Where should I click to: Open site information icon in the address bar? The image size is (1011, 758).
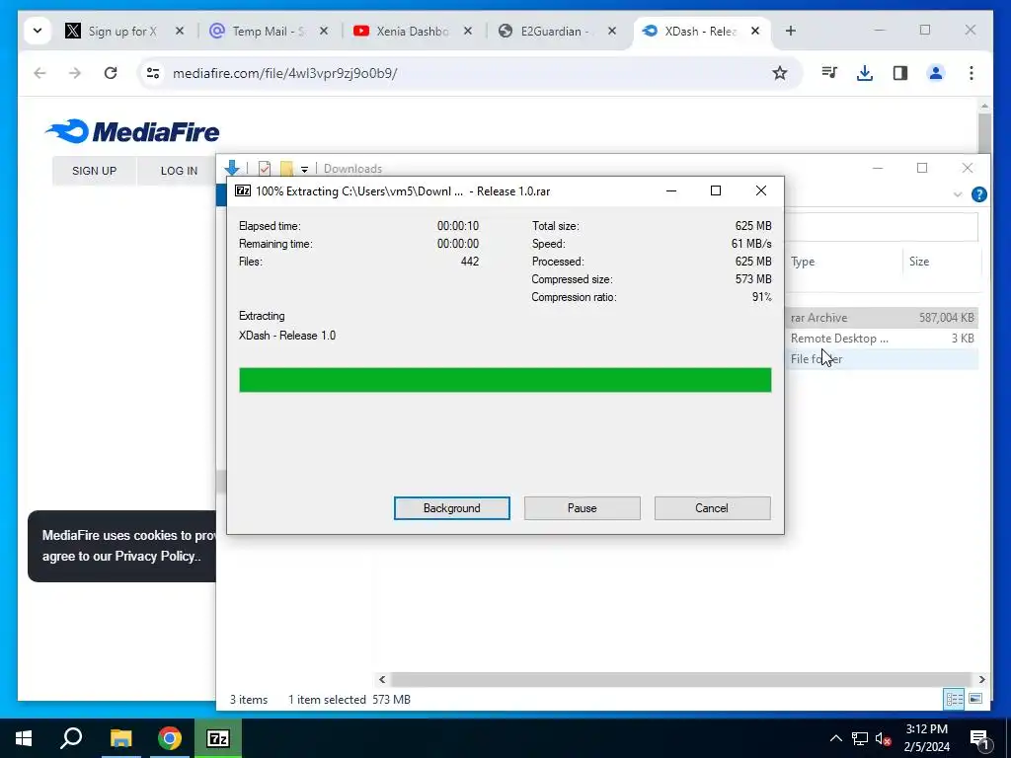point(153,73)
